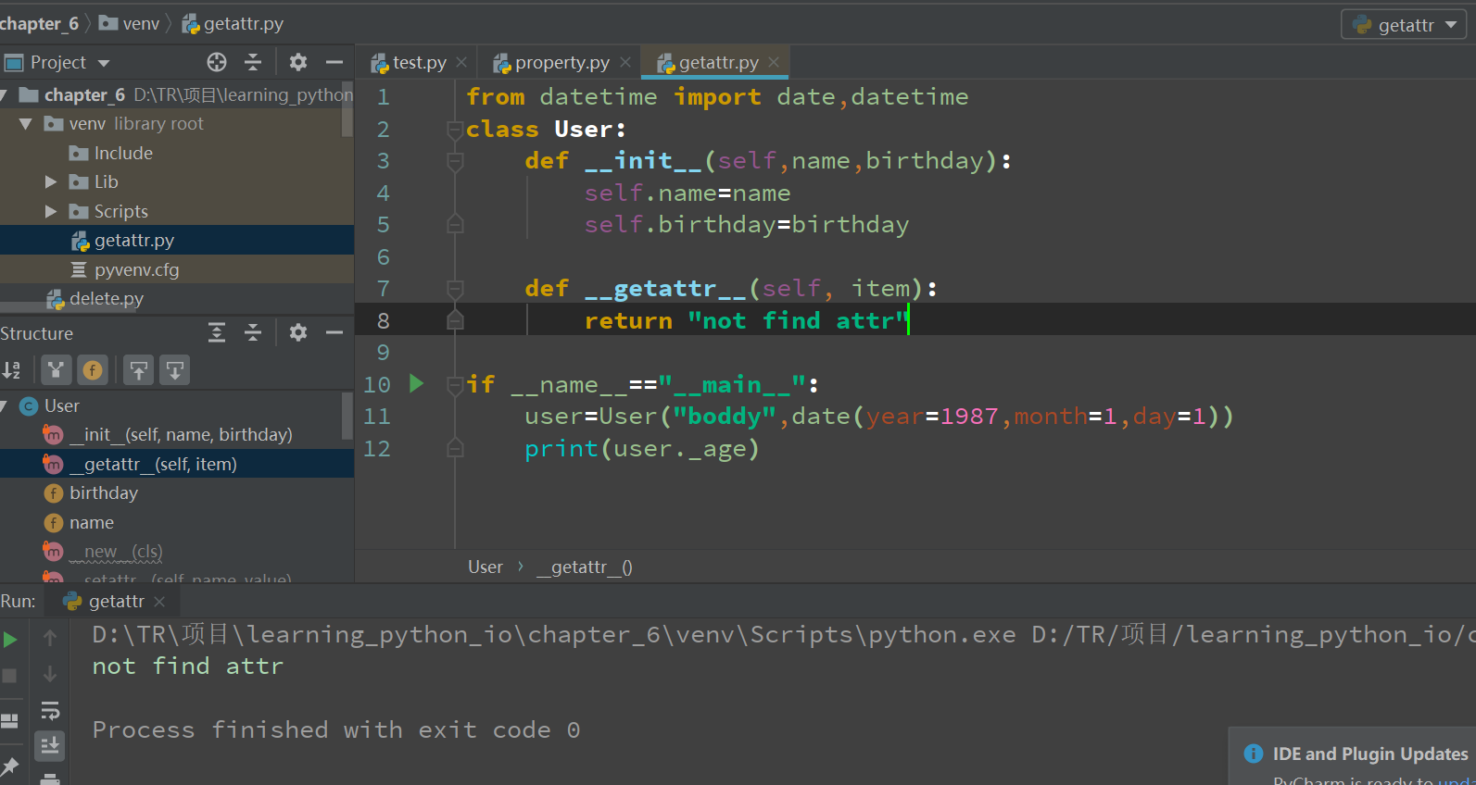Close the property.py editor tab

click(625, 62)
